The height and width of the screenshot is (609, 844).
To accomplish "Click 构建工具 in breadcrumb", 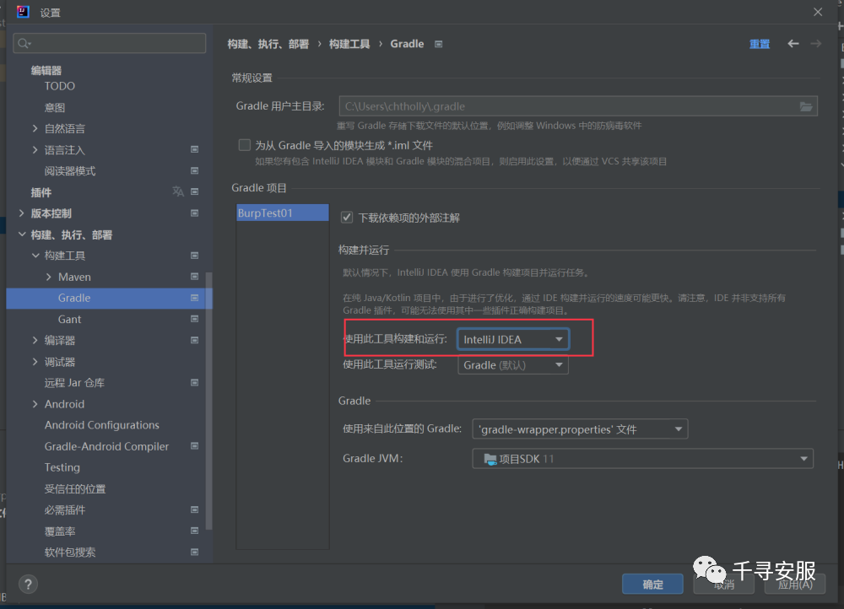I will point(349,44).
